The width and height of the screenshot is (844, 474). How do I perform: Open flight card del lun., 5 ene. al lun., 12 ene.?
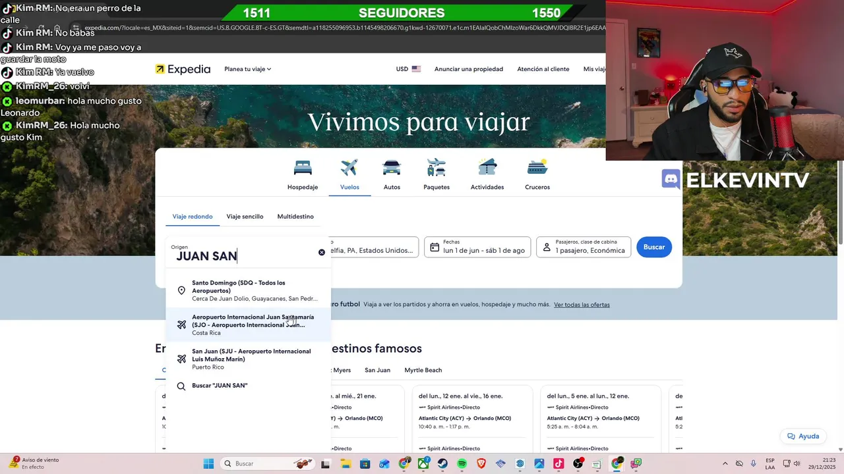coord(599,419)
